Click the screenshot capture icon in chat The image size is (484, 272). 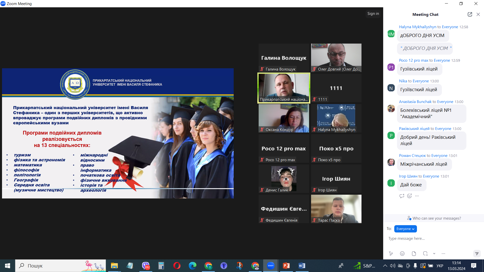click(x=425, y=254)
